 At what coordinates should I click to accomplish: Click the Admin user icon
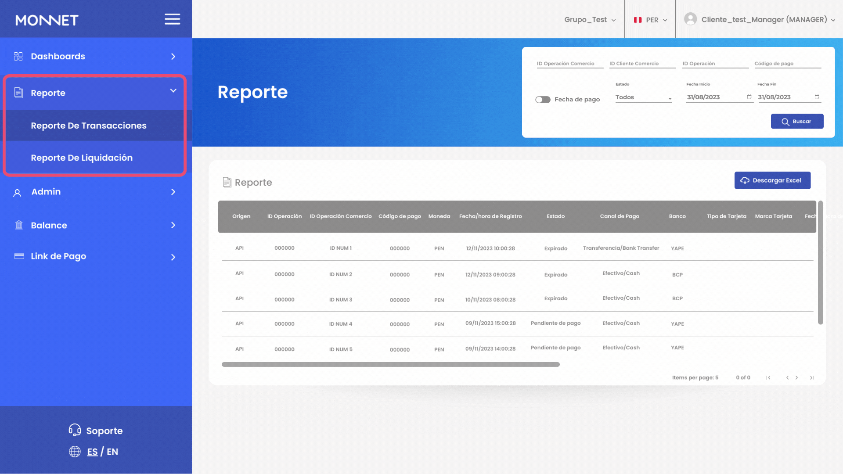[x=17, y=193]
